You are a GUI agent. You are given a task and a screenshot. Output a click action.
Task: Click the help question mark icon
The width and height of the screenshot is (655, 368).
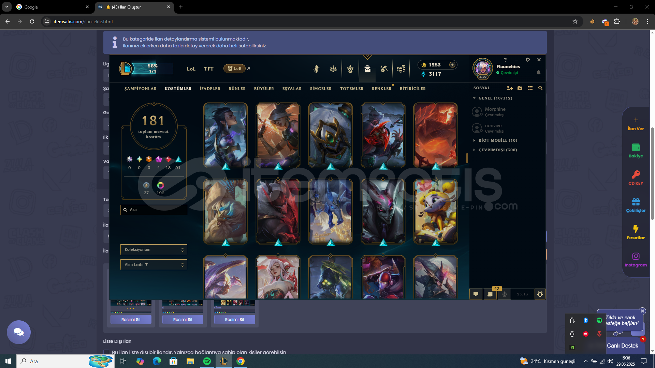click(x=505, y=60)
